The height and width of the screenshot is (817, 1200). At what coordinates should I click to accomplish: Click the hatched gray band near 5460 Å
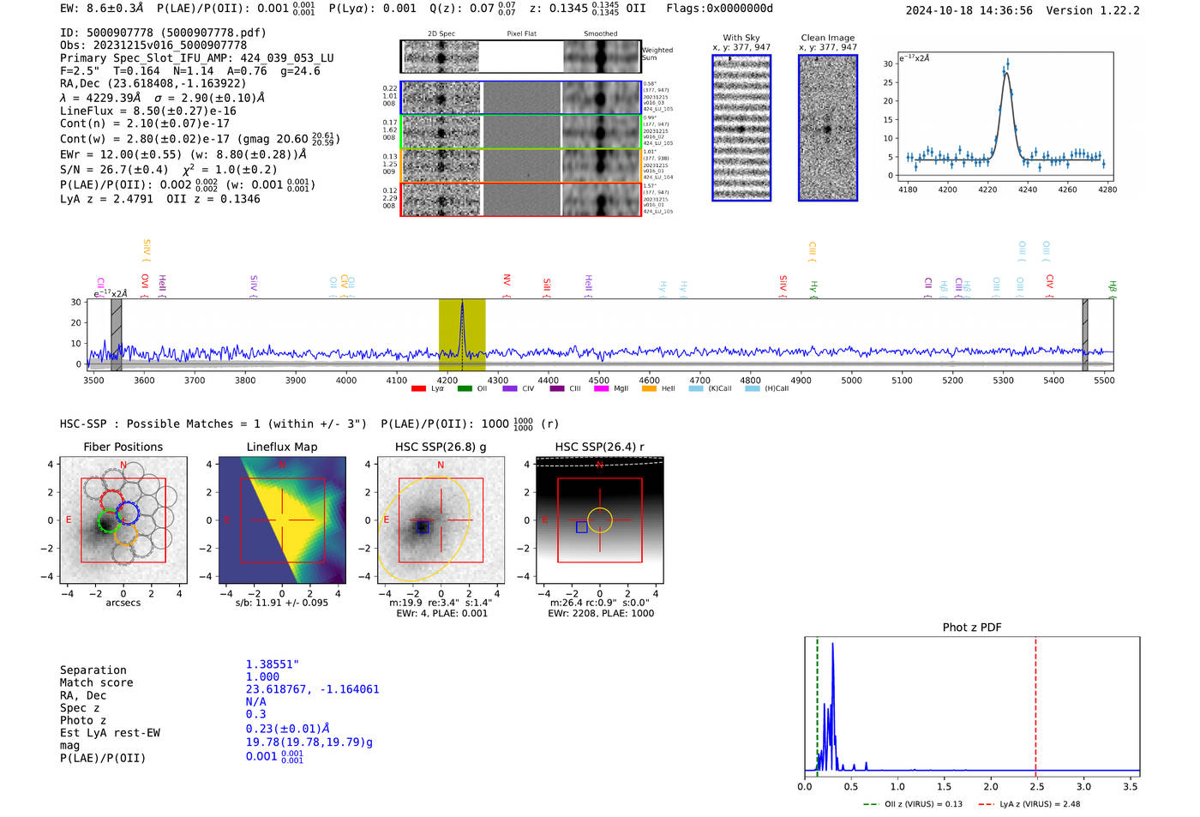tap(1084, 334)
